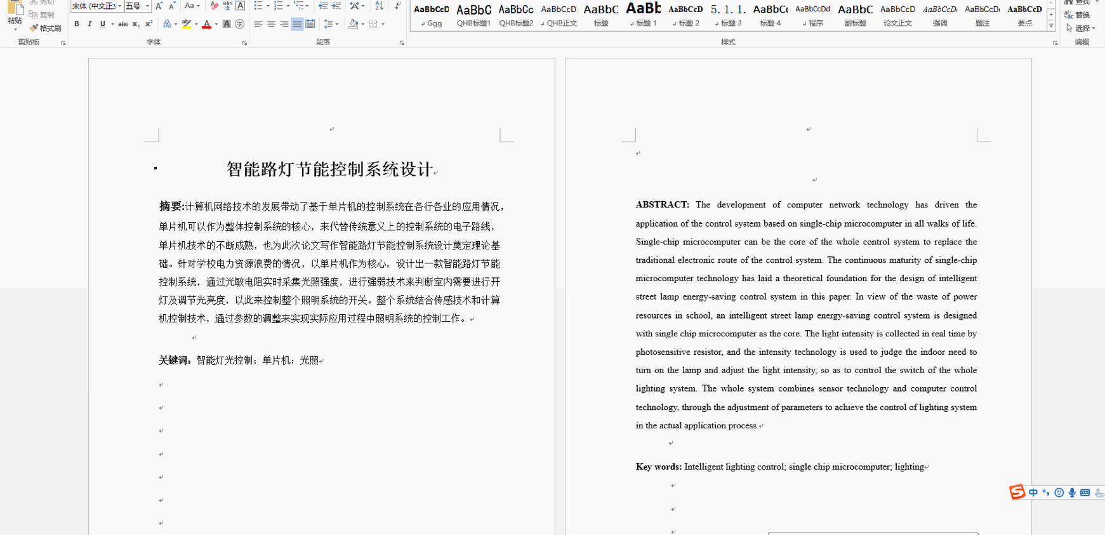Open the Paste options dropdown arrow
This screenshot has width=1105, height=535.
pos(15,29)
